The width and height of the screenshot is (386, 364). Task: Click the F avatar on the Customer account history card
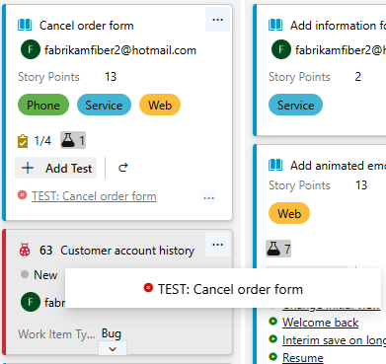31,302
